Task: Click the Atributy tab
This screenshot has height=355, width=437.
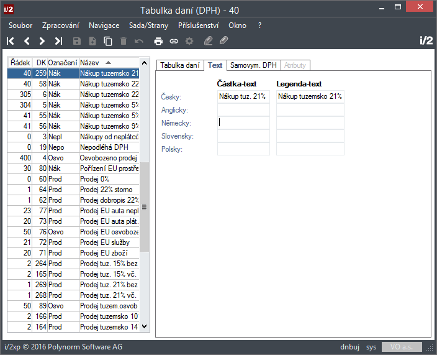Action: 295,65
